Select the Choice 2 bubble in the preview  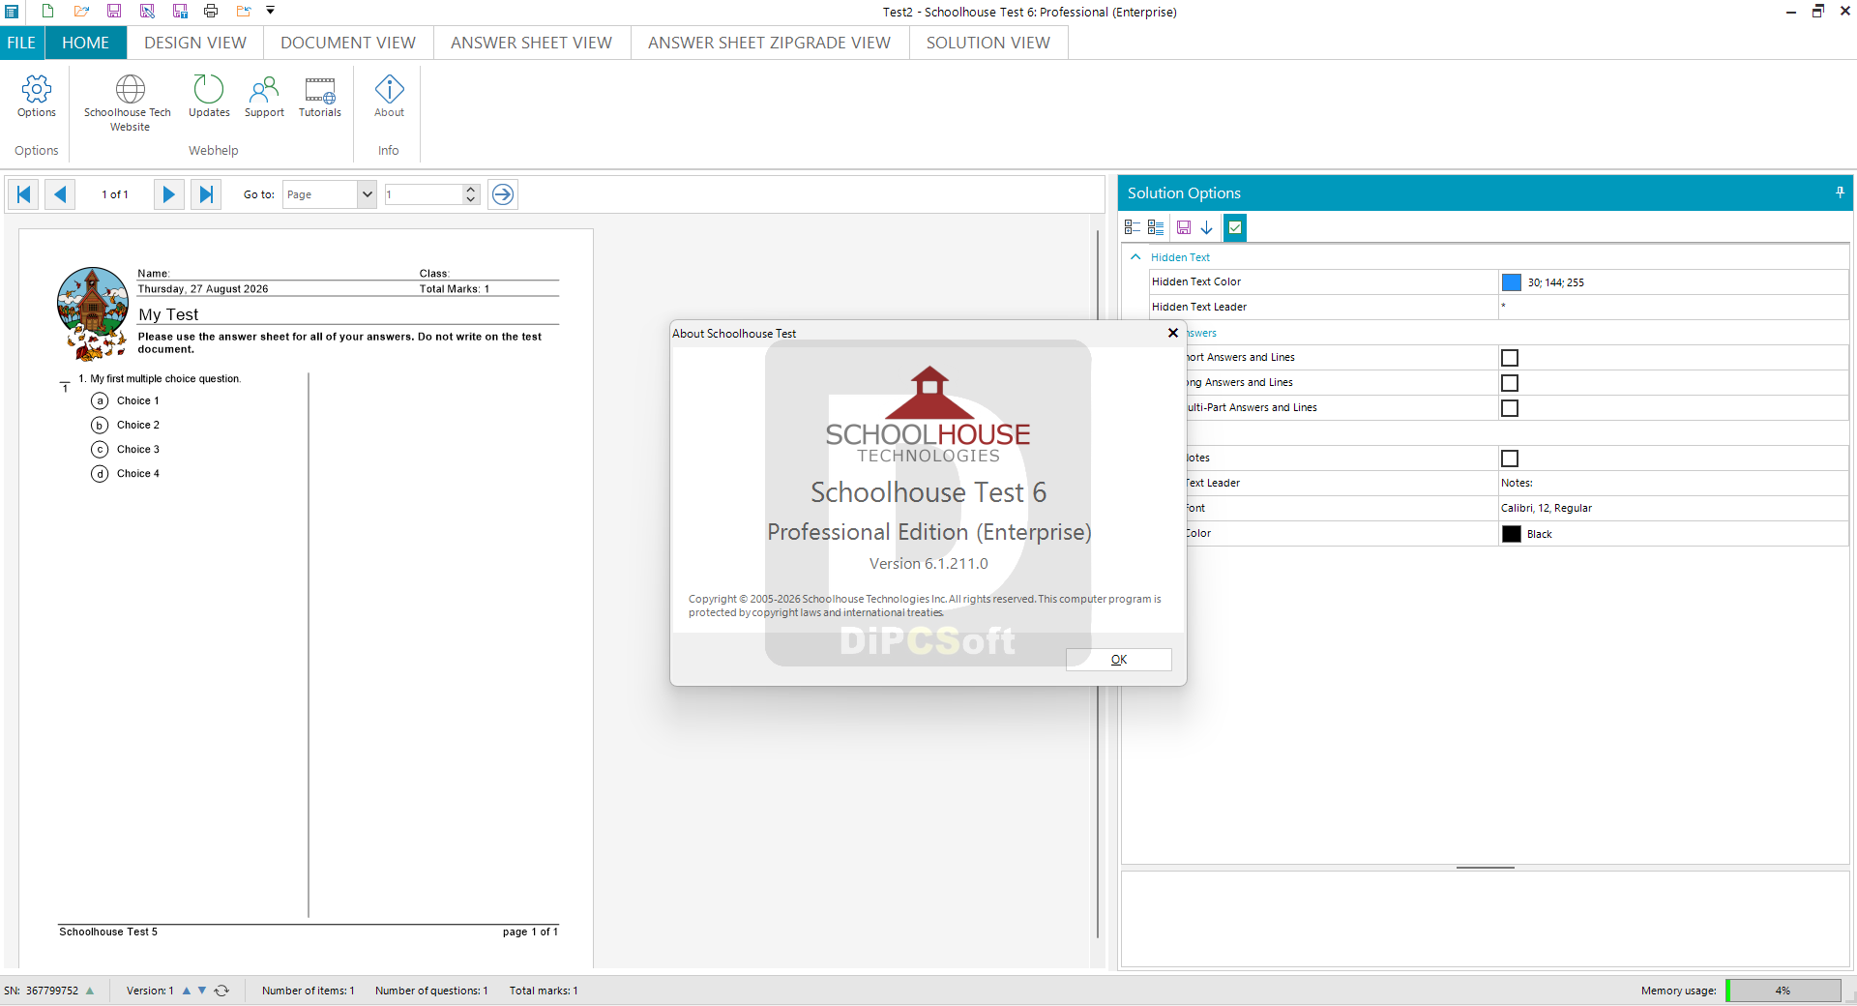100,425
